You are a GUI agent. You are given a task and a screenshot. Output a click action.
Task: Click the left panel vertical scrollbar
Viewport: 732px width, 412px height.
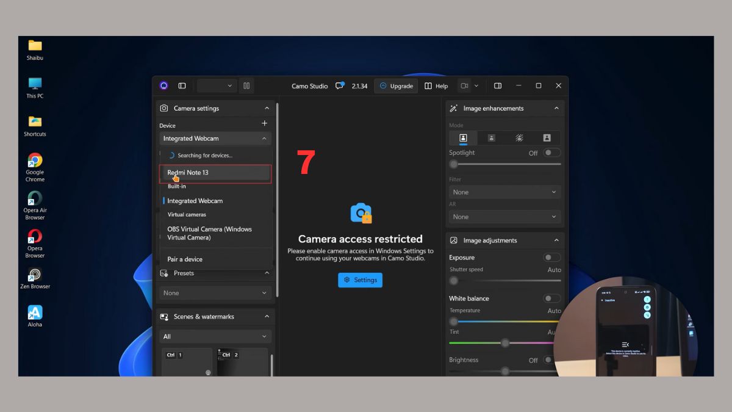[x=278, y=200]
